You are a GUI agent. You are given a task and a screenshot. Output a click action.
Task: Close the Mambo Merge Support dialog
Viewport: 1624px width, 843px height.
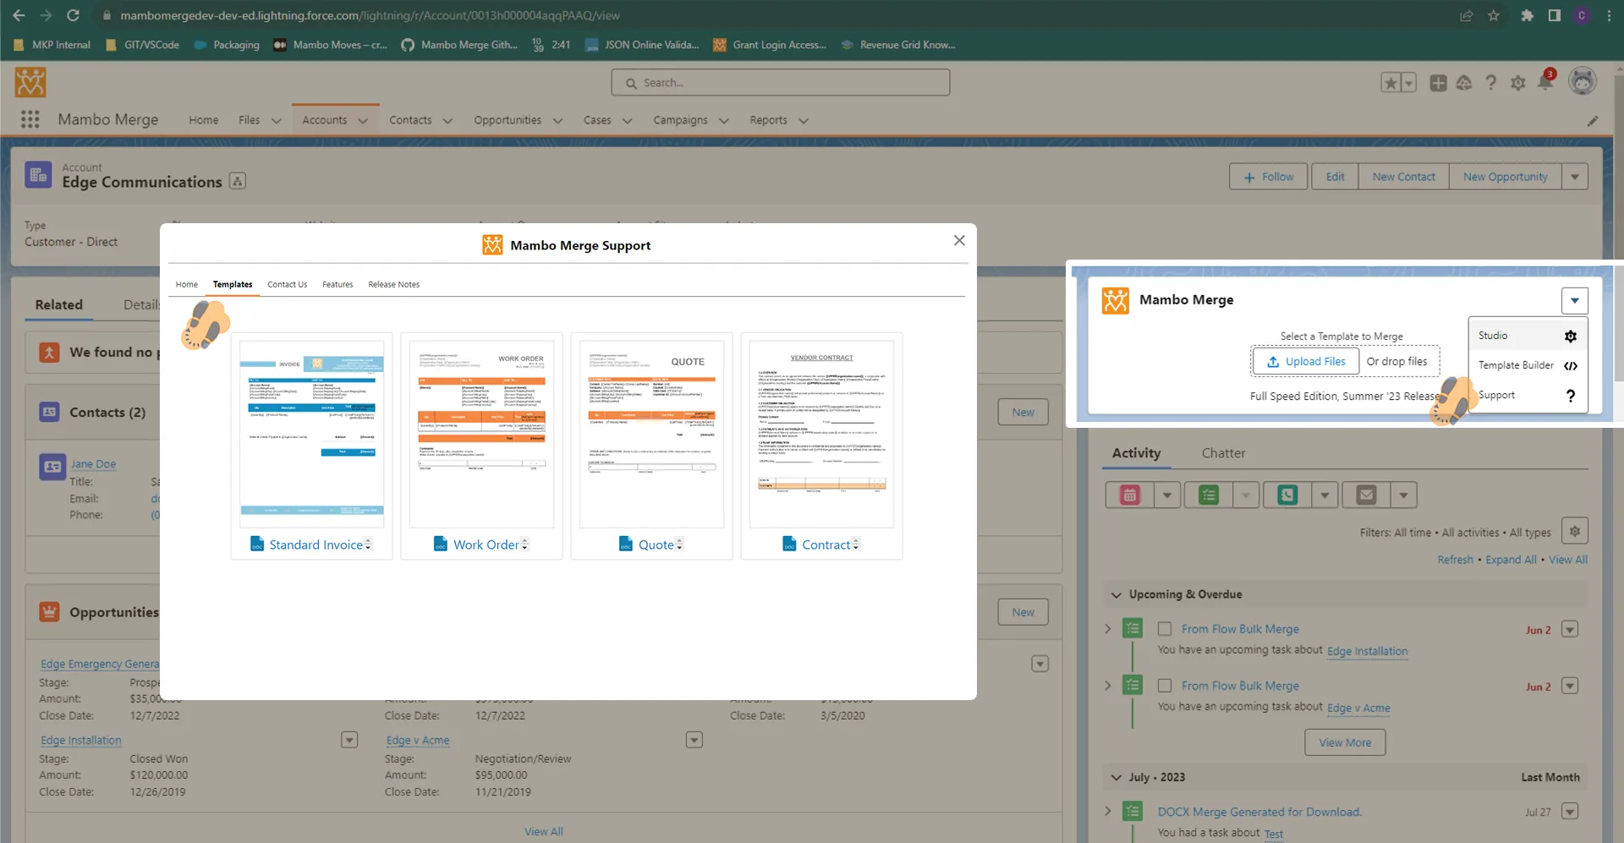click(x=959, y=240)
